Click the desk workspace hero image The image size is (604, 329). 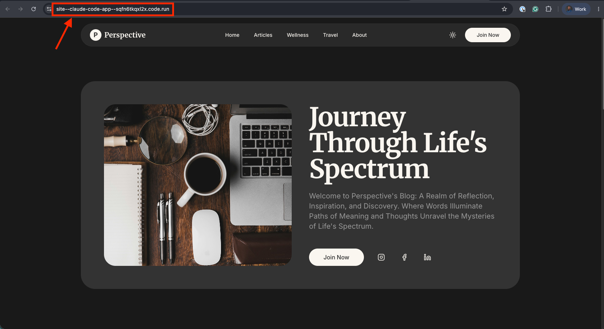tap(198, 185)
